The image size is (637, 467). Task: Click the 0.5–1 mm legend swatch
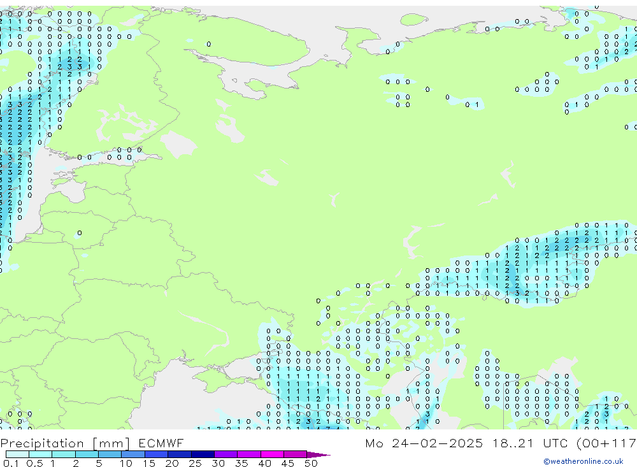coord(41,454)
